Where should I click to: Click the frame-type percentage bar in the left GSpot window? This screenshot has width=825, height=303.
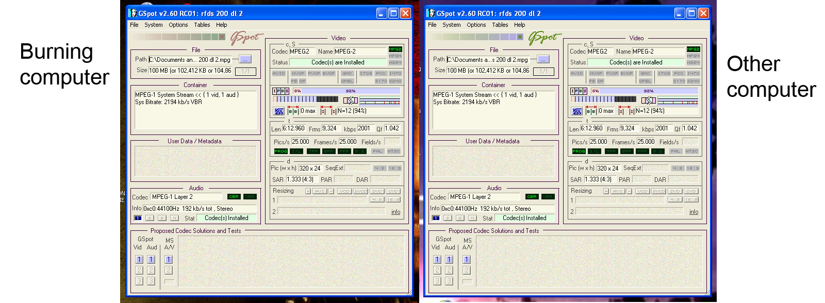[x=346, y=91]
